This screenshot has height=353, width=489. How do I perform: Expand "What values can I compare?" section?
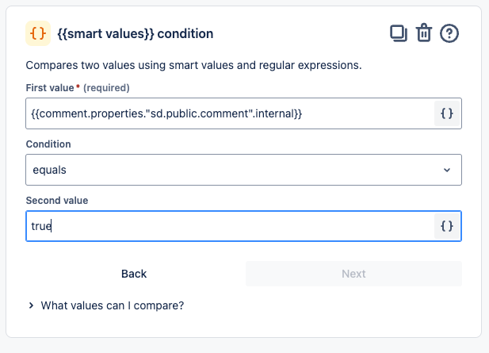113,305
